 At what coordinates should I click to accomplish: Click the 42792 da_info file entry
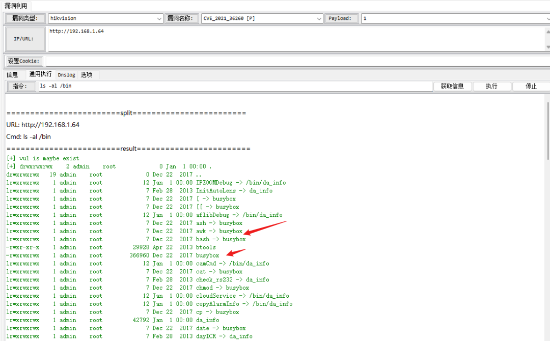pyautogui.click(x=207, y=320)
